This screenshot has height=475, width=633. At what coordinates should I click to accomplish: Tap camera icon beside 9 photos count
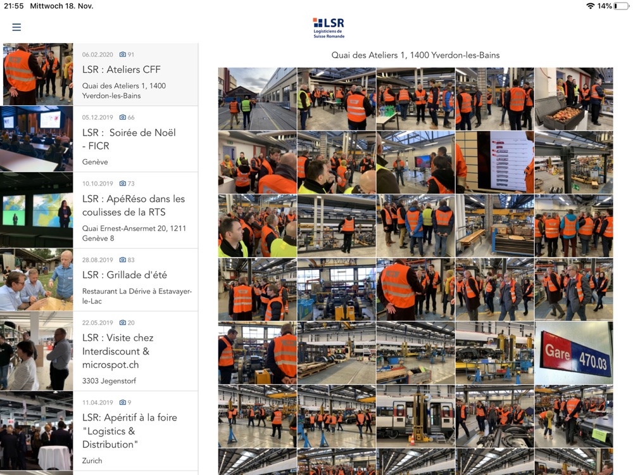123,402
